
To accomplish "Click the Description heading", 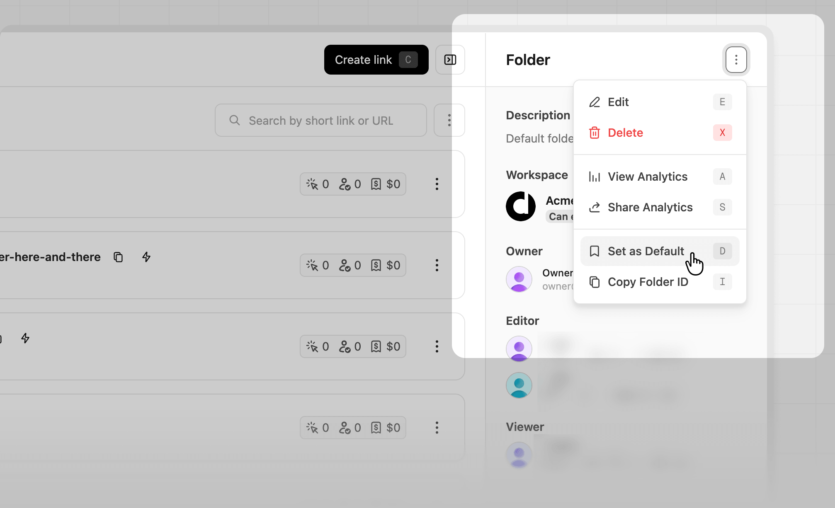I will (538, 115).
